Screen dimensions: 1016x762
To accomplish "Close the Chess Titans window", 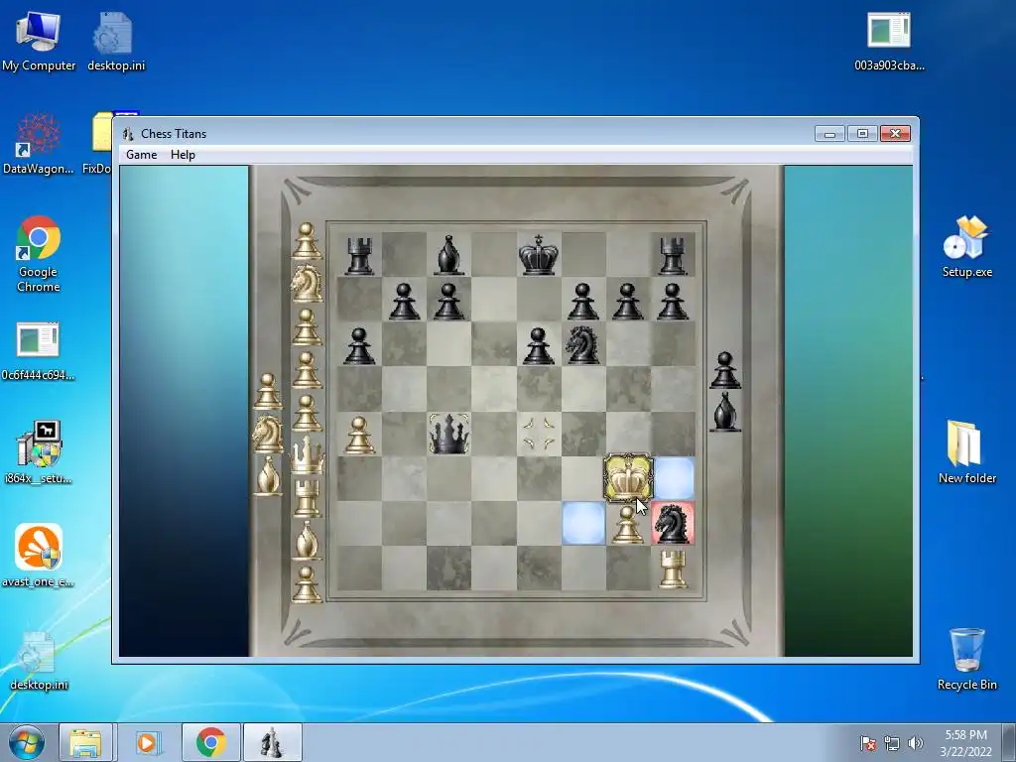I will [896, 134].
